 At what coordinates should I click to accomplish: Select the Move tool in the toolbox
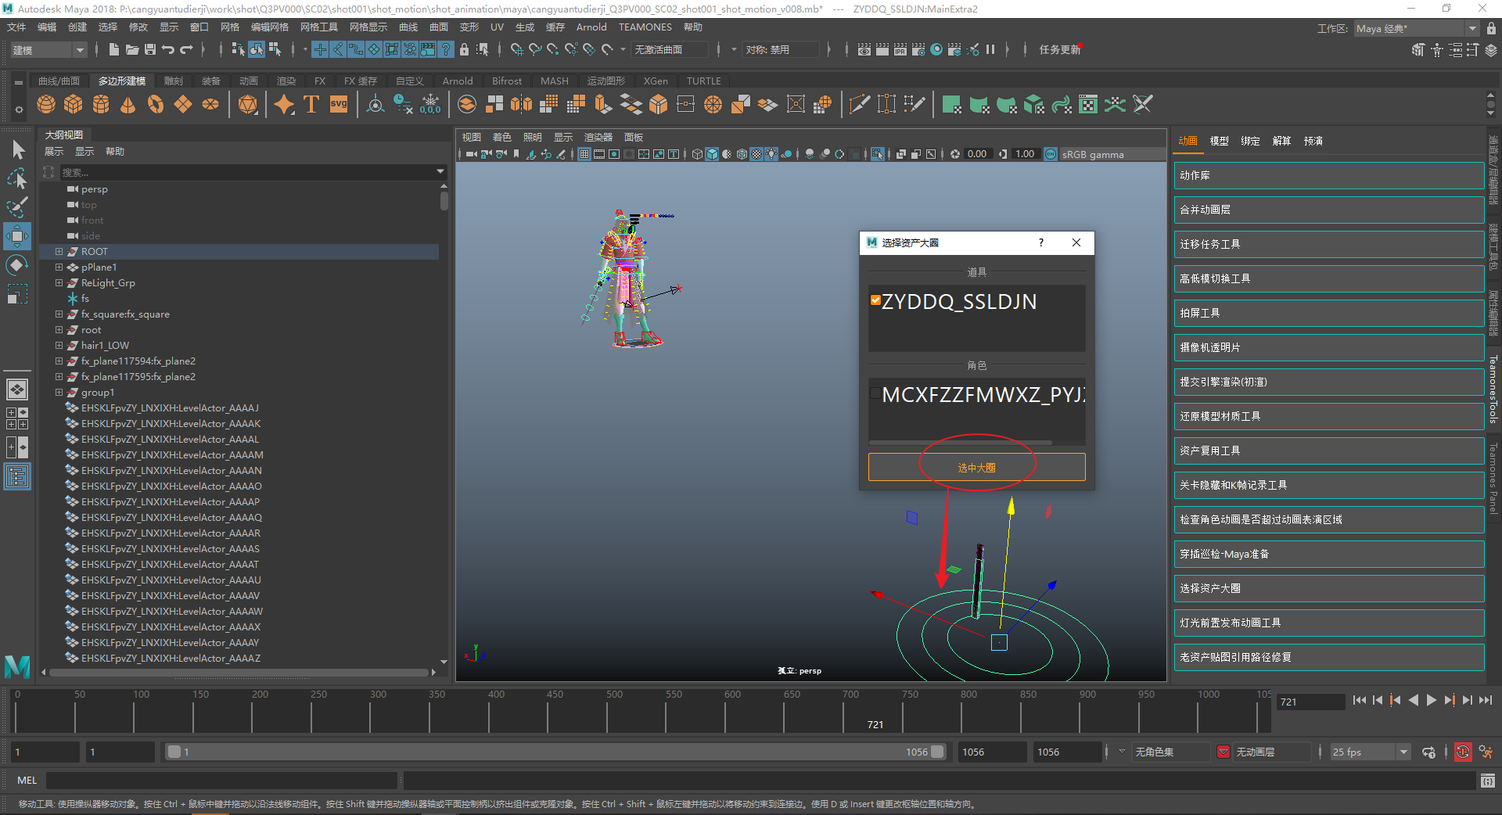point(17,235)
